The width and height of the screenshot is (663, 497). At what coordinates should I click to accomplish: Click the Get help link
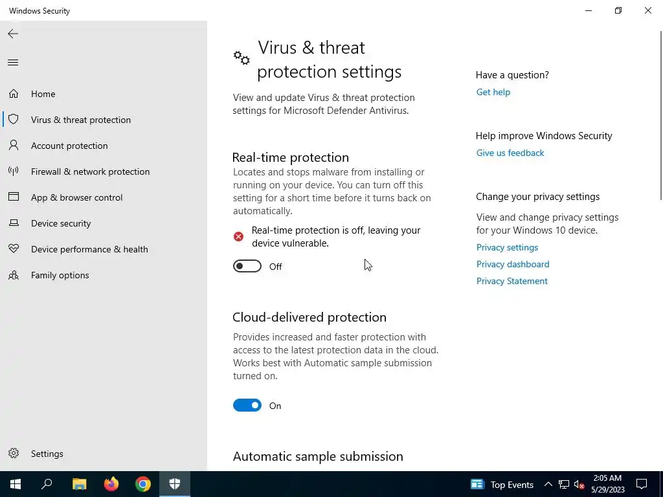click(x=493, y=92)
